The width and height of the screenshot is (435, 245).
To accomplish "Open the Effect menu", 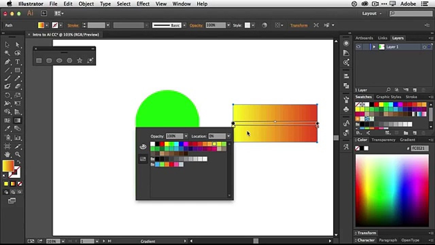I will [143, 4].
